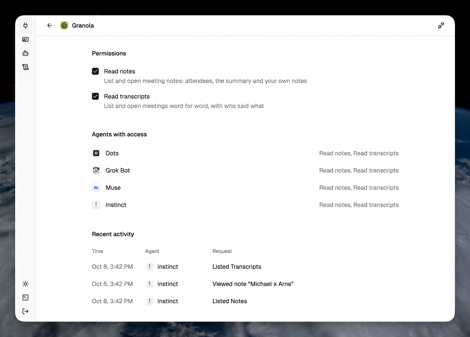This screenshot has height=337, width=470.
Task: Click the Instinct icon under Agents with access
Action: 96,205
